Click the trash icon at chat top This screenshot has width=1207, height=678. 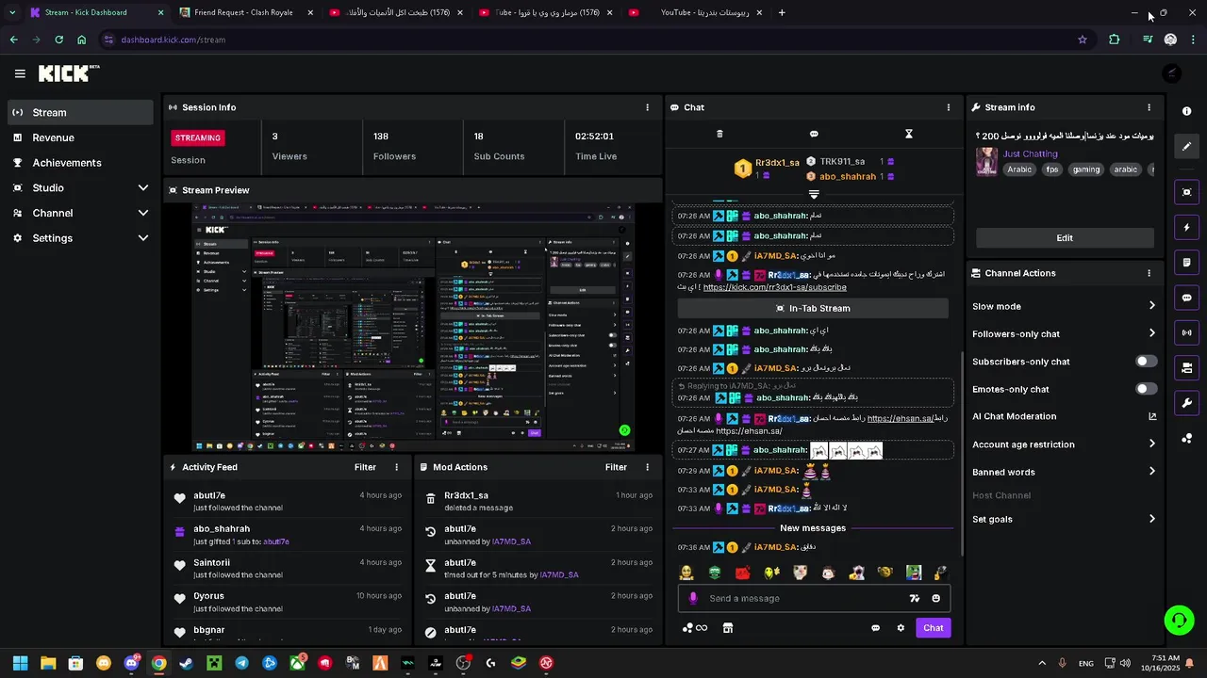[x=719, y=134]
